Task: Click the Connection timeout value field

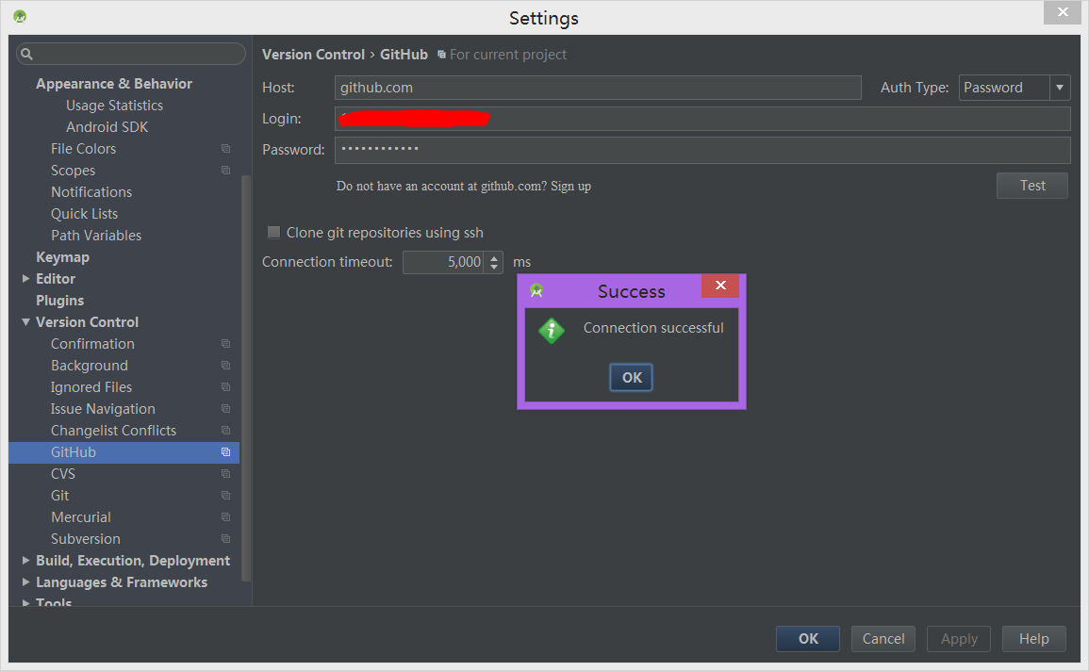Action: click(443, 262)
